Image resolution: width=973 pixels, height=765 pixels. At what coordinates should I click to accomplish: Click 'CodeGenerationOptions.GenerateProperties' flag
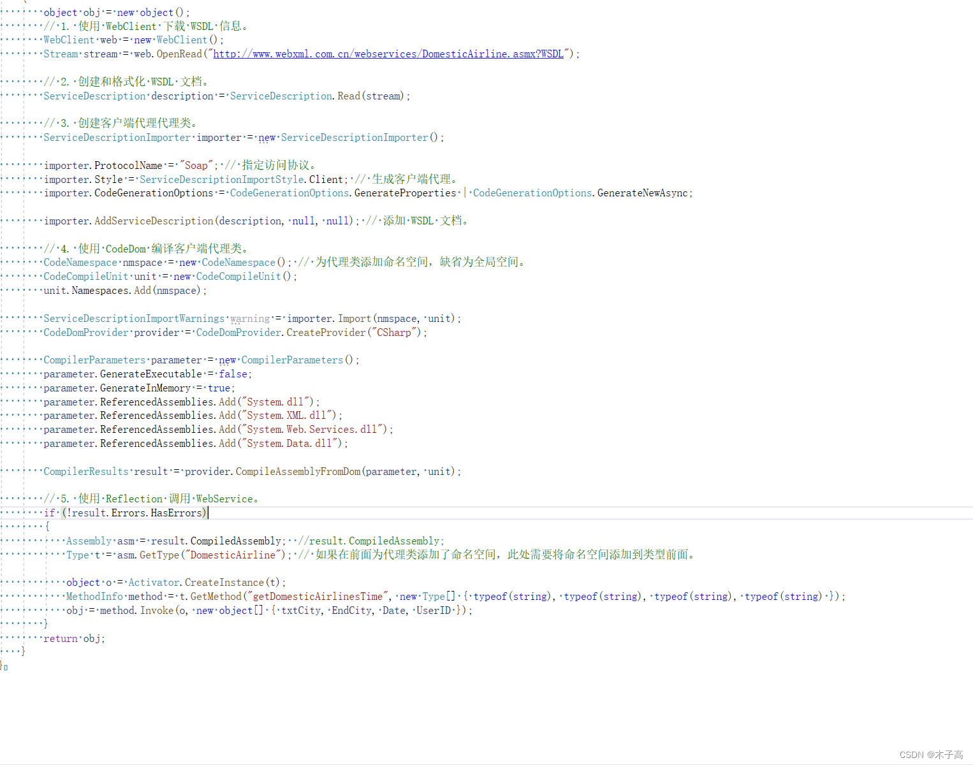click(x=343, y=193)
